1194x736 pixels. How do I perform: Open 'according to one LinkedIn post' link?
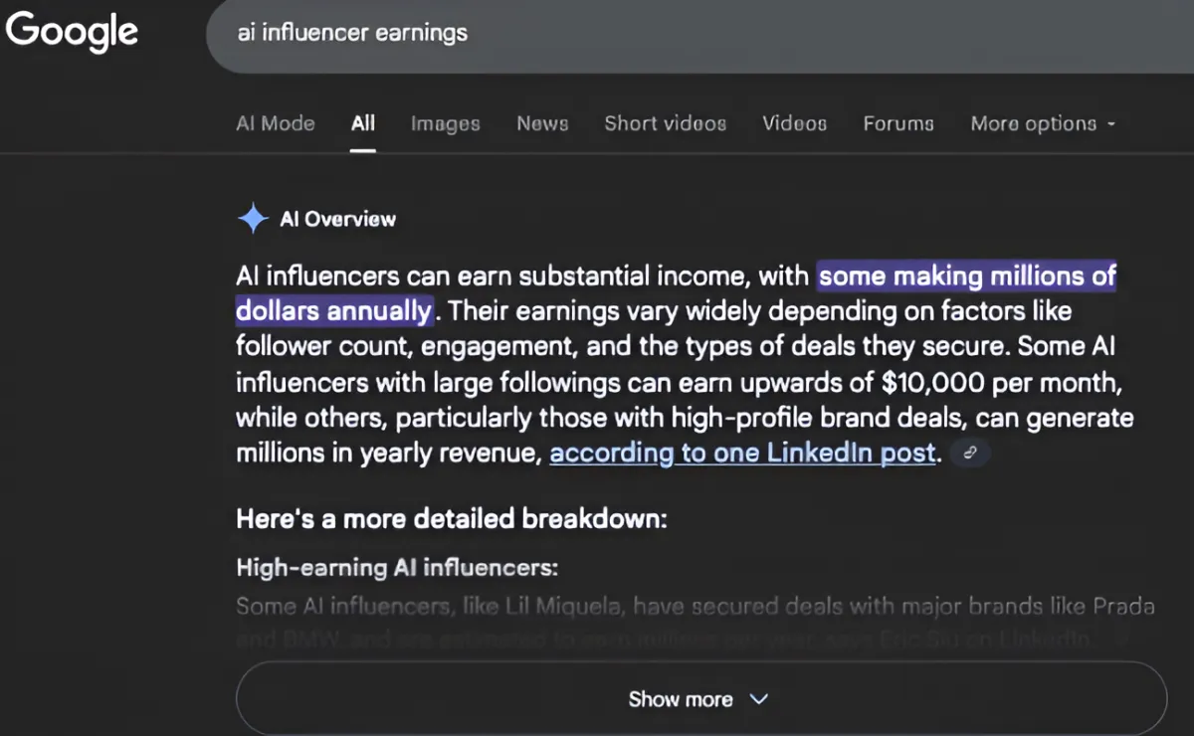[x=742, y=454]
